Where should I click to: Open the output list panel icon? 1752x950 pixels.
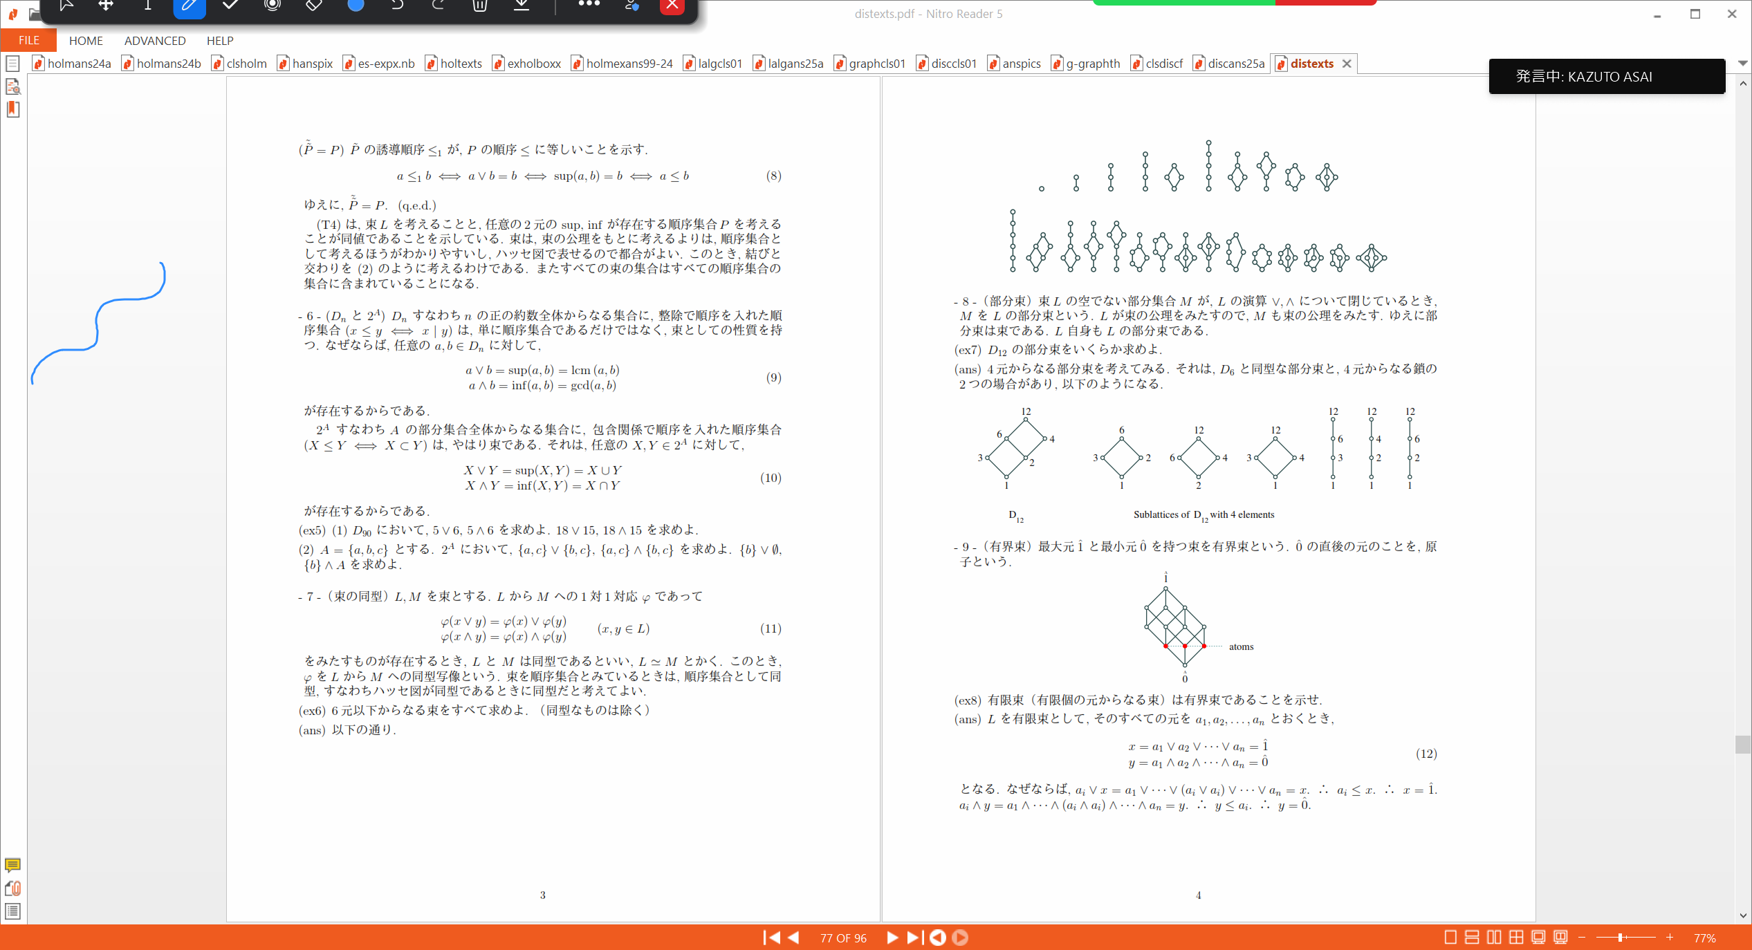pos(12,911)
